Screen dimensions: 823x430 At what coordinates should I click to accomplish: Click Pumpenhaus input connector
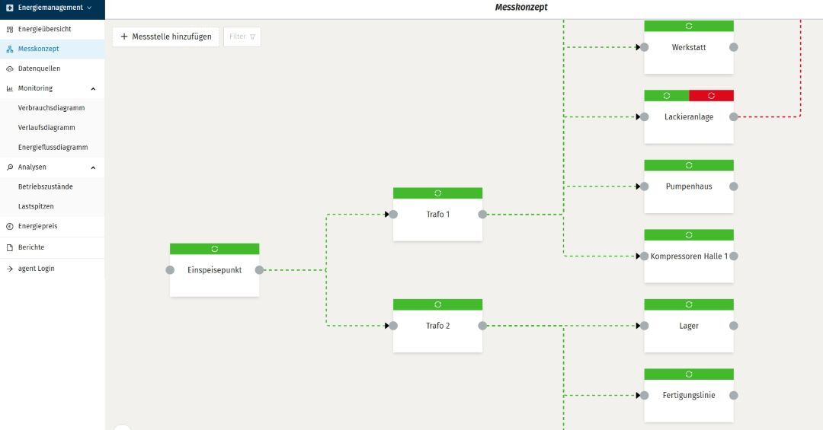point(645,186)
